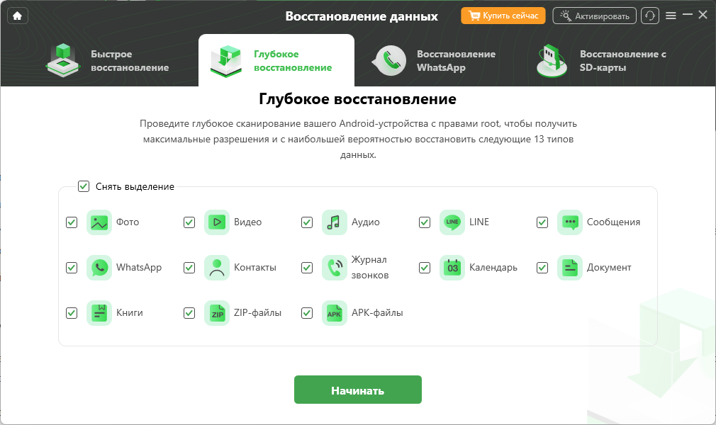Click the Книги label text

pos(130,313)
